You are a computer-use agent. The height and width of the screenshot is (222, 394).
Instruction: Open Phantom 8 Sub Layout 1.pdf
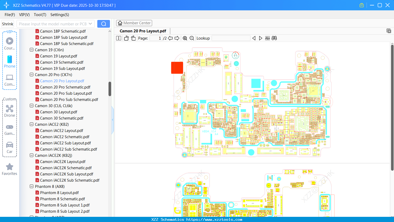[65, 205]
